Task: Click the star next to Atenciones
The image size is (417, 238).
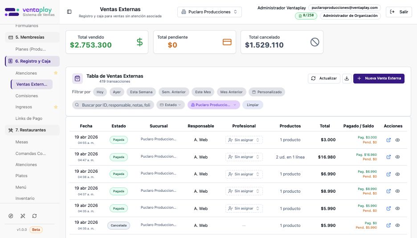Action: tap(56, 73)
